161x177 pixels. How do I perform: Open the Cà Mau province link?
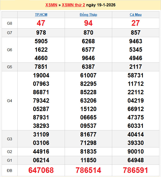point(135,15)
